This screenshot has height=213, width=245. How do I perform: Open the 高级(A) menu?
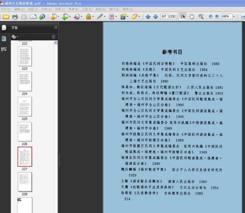pos(100,9)
